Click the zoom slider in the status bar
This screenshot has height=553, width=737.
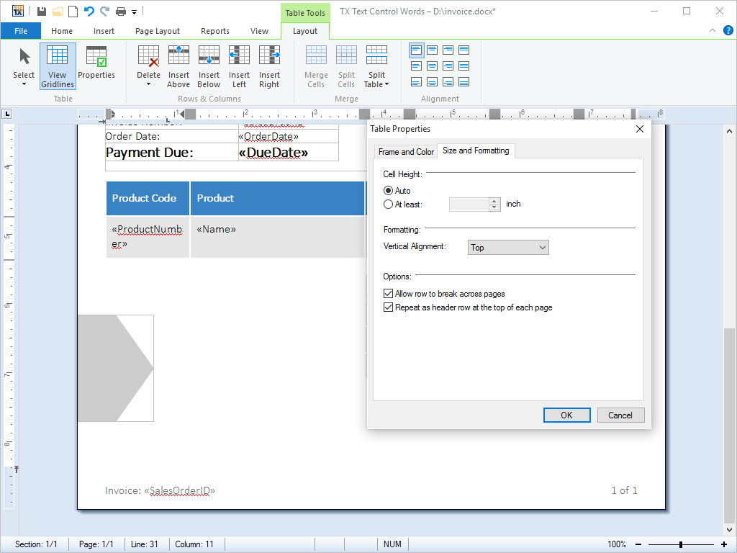pyautogui.click(x=680, y=544)
